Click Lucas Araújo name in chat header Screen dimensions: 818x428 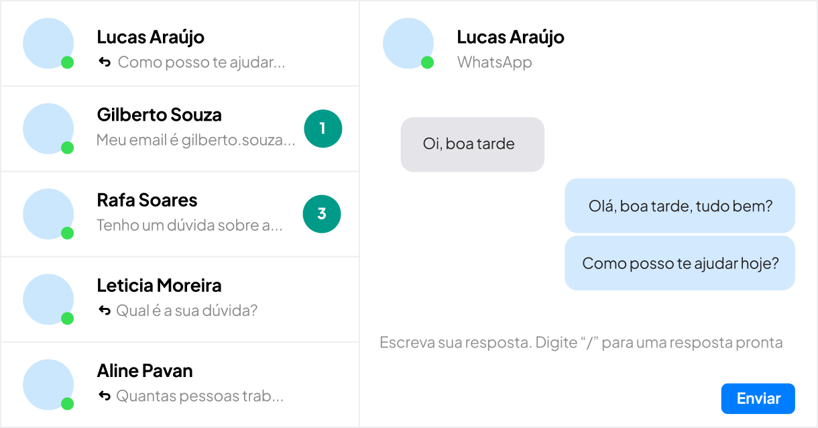click(510, 37)
